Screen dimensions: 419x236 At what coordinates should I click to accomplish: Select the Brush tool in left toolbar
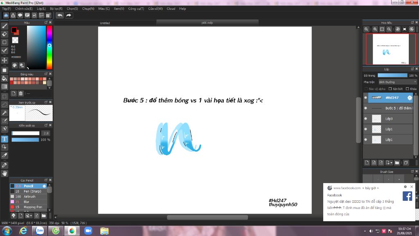pos(5,26)
